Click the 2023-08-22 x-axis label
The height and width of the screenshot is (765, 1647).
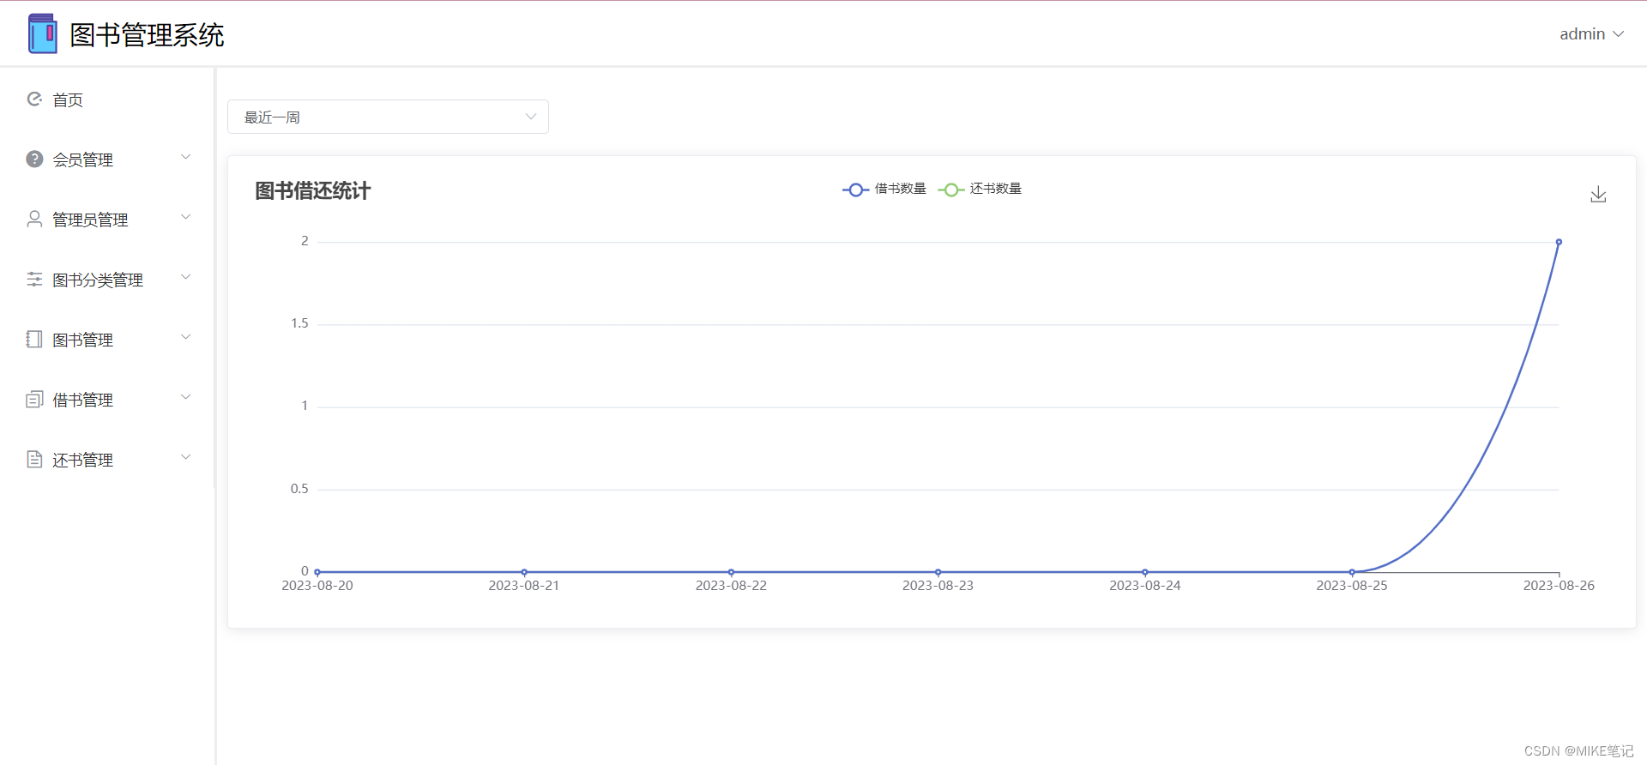coord(731,586)
